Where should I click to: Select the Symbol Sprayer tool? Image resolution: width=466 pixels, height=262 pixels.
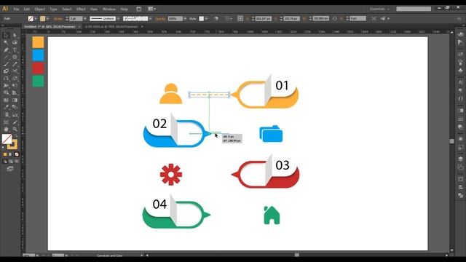click(6, 115)
